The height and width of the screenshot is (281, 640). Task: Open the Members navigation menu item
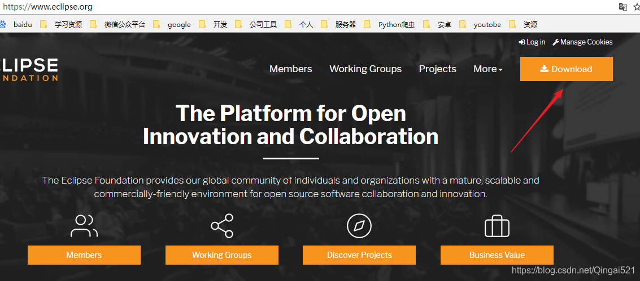point(290,69)
